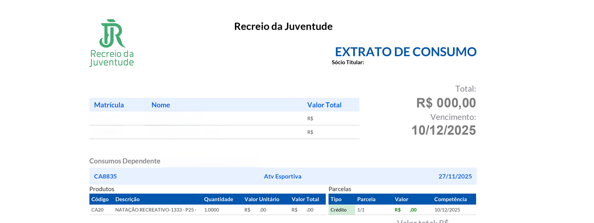Select the 1/1 parcela cell
The height and width of the screenshot is (223, 594).
[x=361, y=210]
